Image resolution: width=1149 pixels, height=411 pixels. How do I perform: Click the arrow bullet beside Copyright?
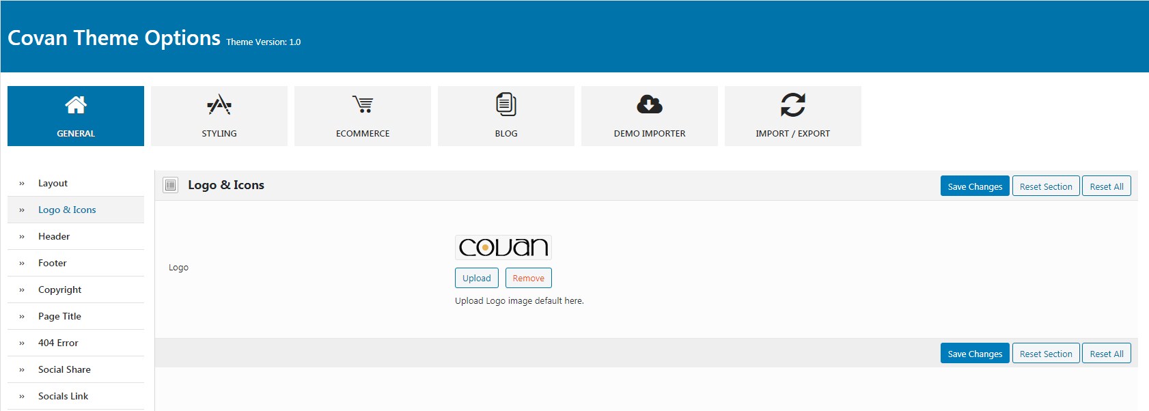coord(22,290)
